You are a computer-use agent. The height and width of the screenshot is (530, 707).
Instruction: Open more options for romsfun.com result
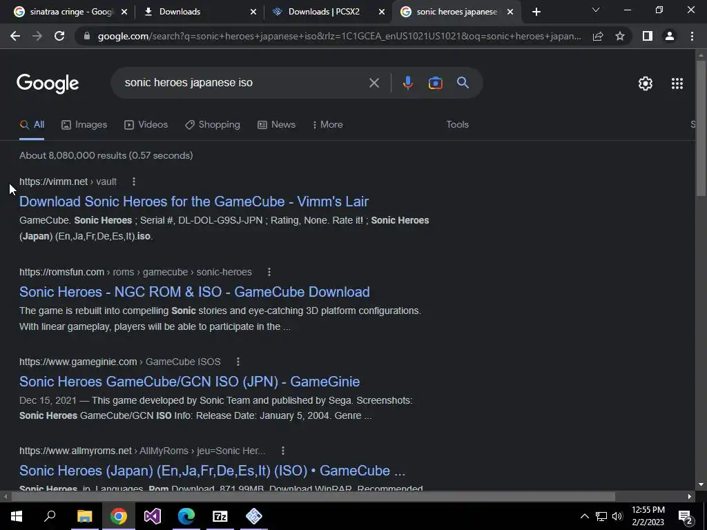click(x=269, y=272)
